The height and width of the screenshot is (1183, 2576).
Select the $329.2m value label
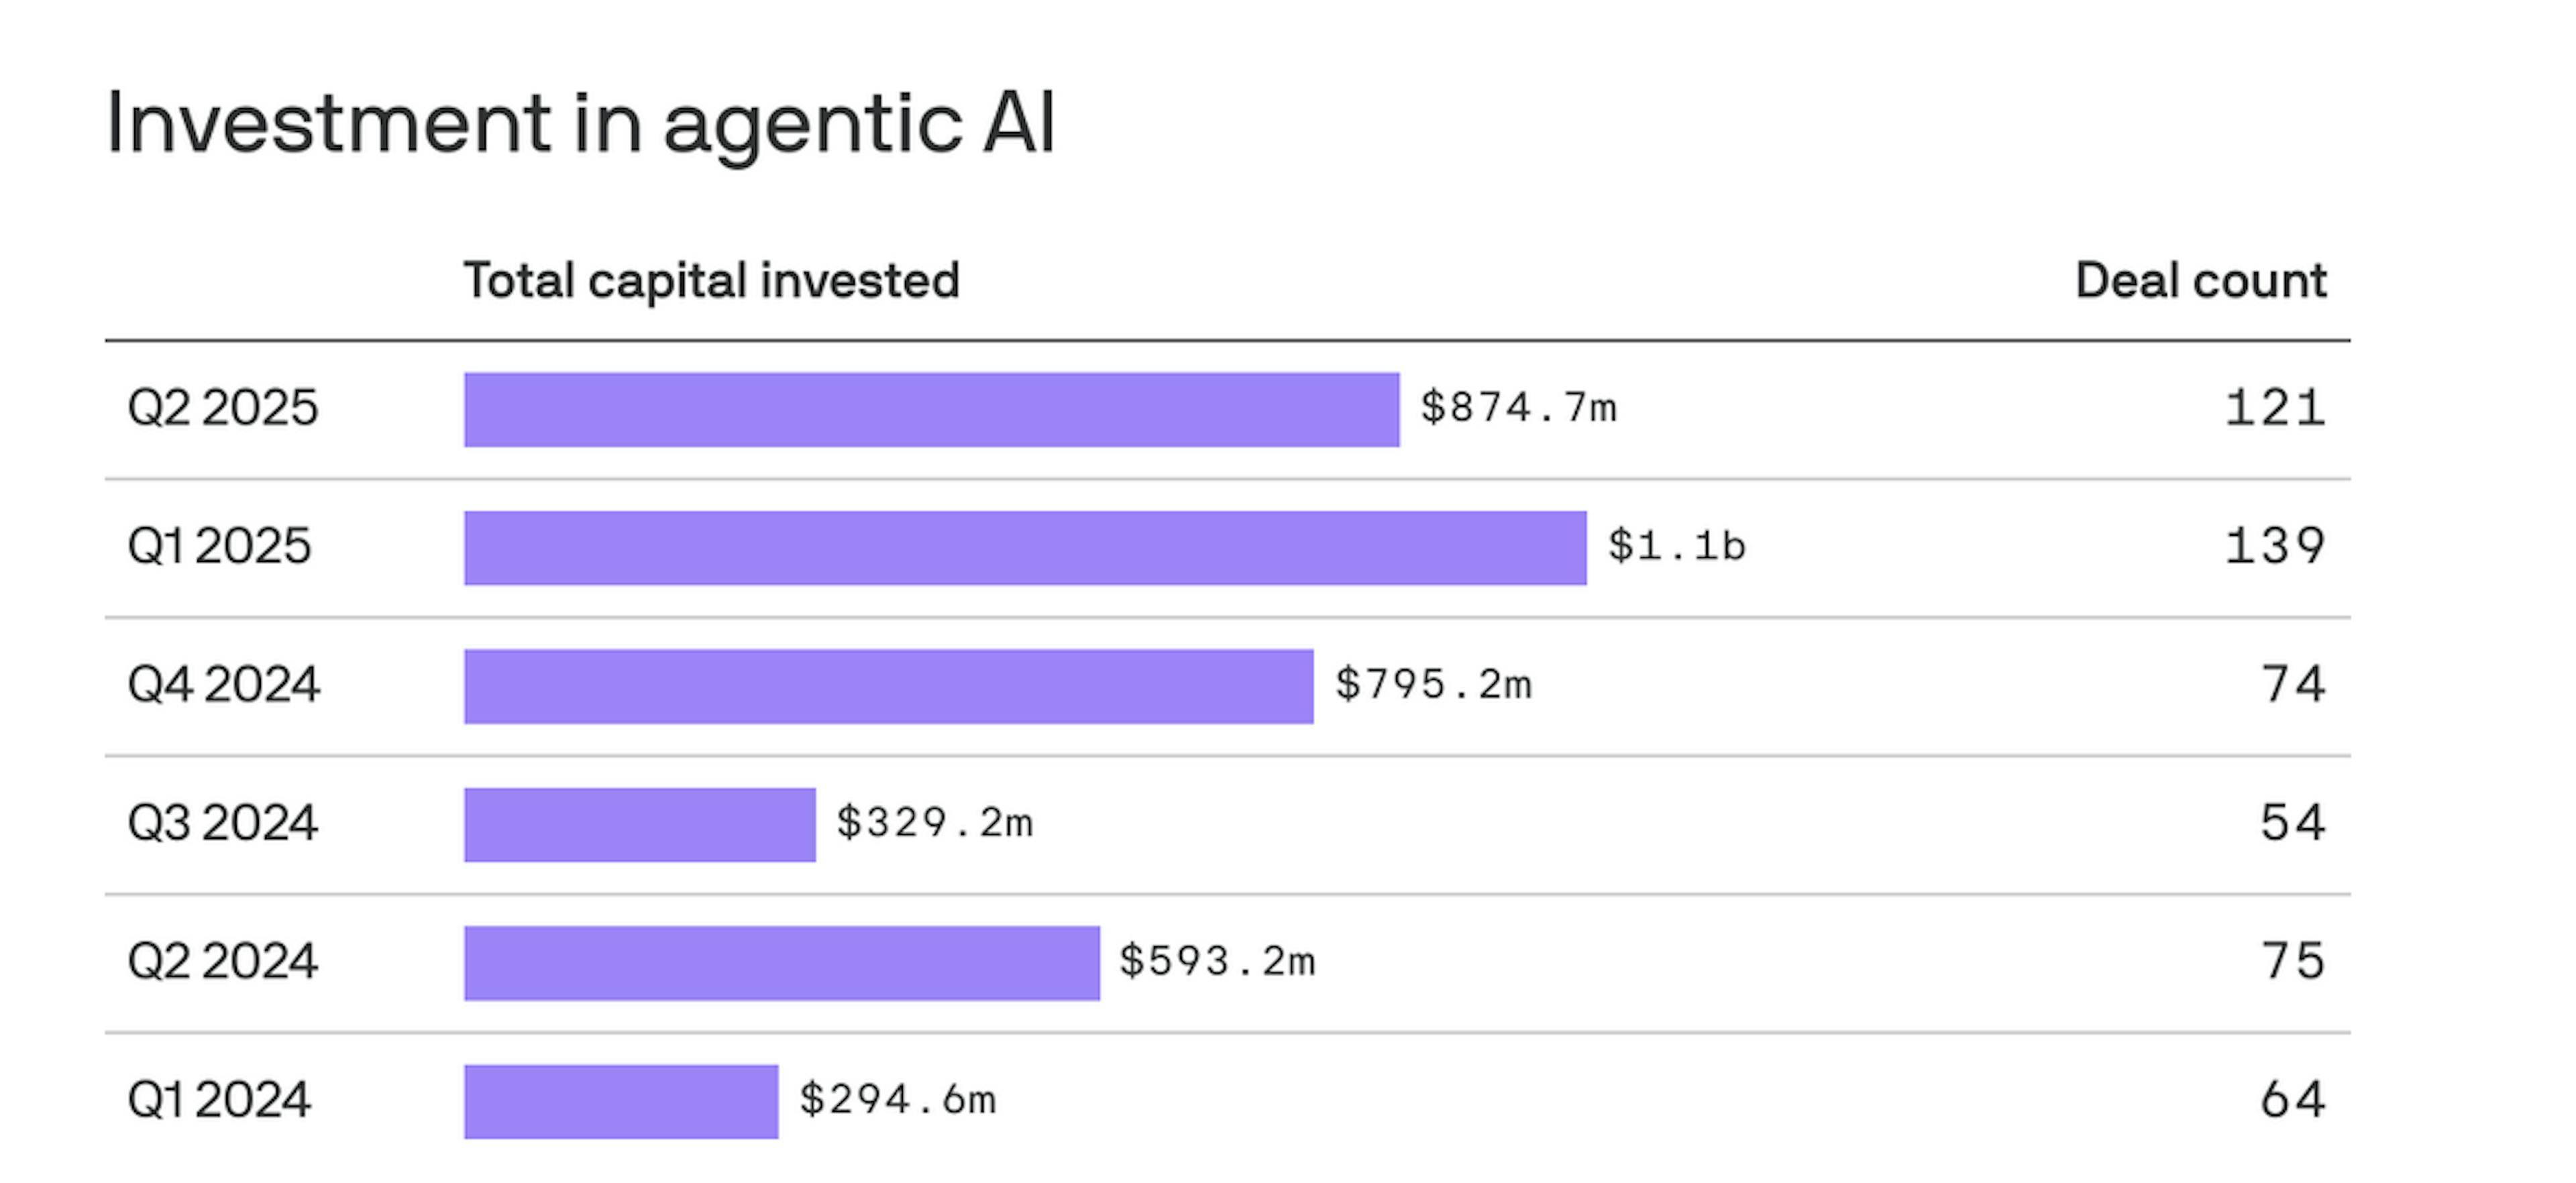(934, 823)
